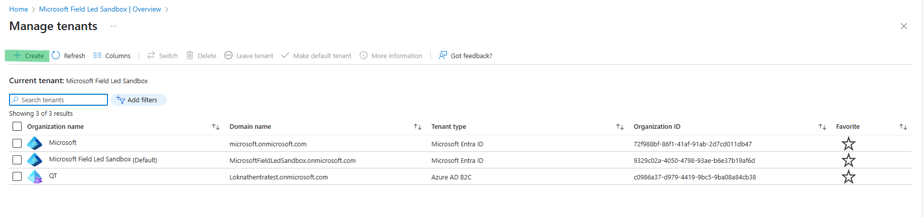
Task: Favorite the Microsoft tenant star
Action: click(849, 144)
